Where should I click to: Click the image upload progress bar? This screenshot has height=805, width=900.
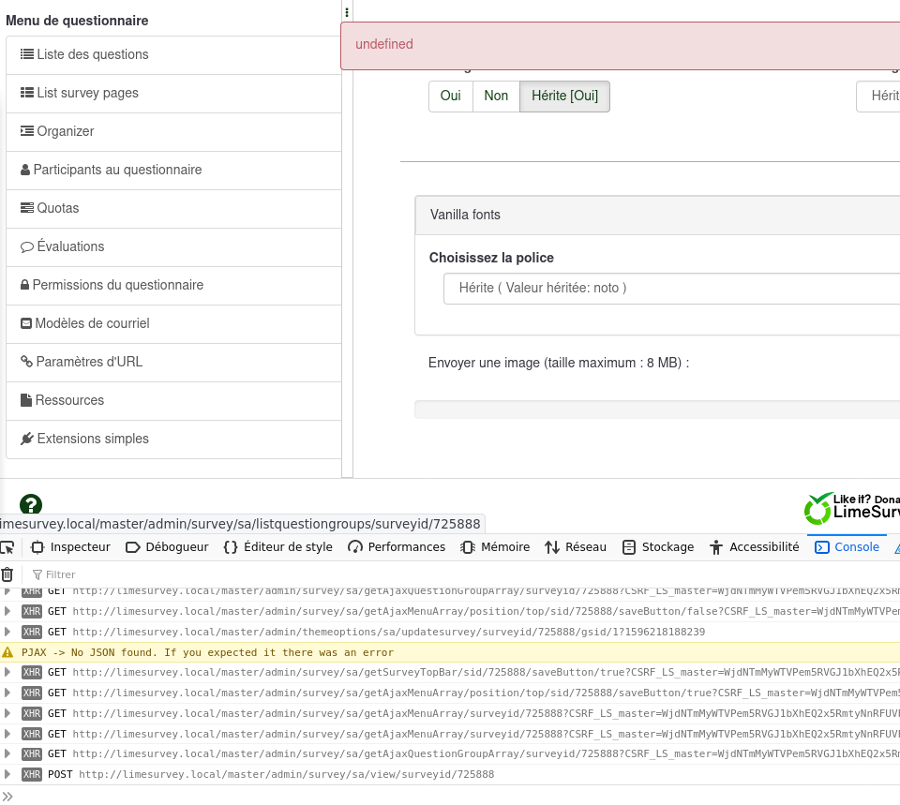point(657,410)
